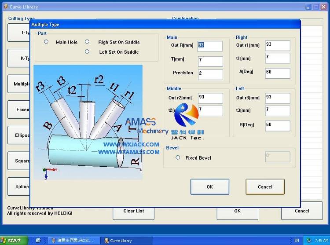Click the 7:48 AM taskbar clock

(x=321, y=240)
